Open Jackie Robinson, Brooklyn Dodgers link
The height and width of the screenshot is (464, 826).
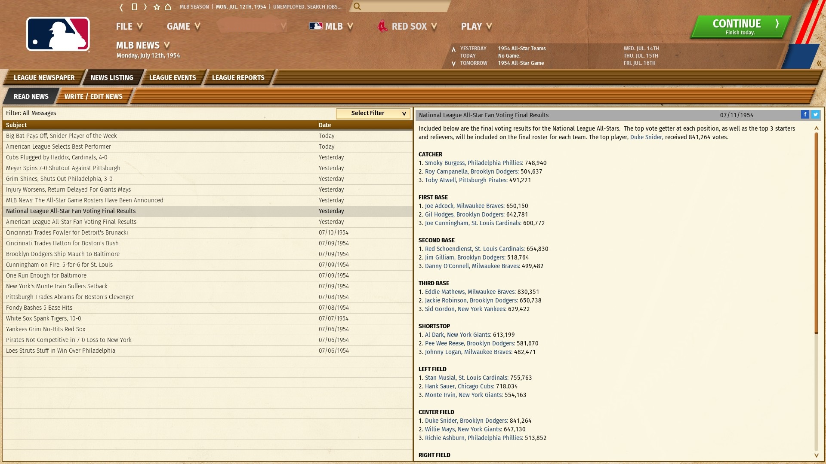click(x=471, y=300)
